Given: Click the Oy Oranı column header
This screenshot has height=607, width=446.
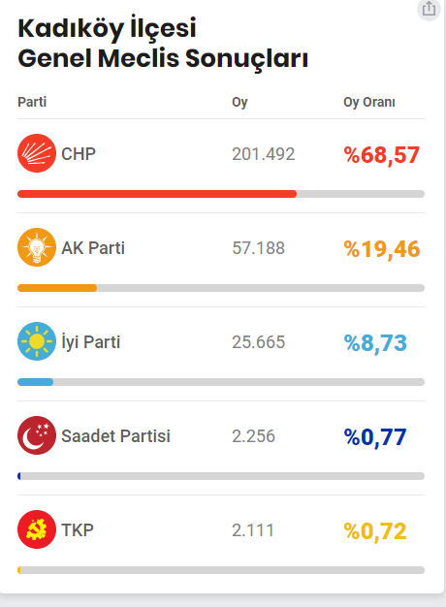Looking at the screenshot, I should click(x=369, y=103).
